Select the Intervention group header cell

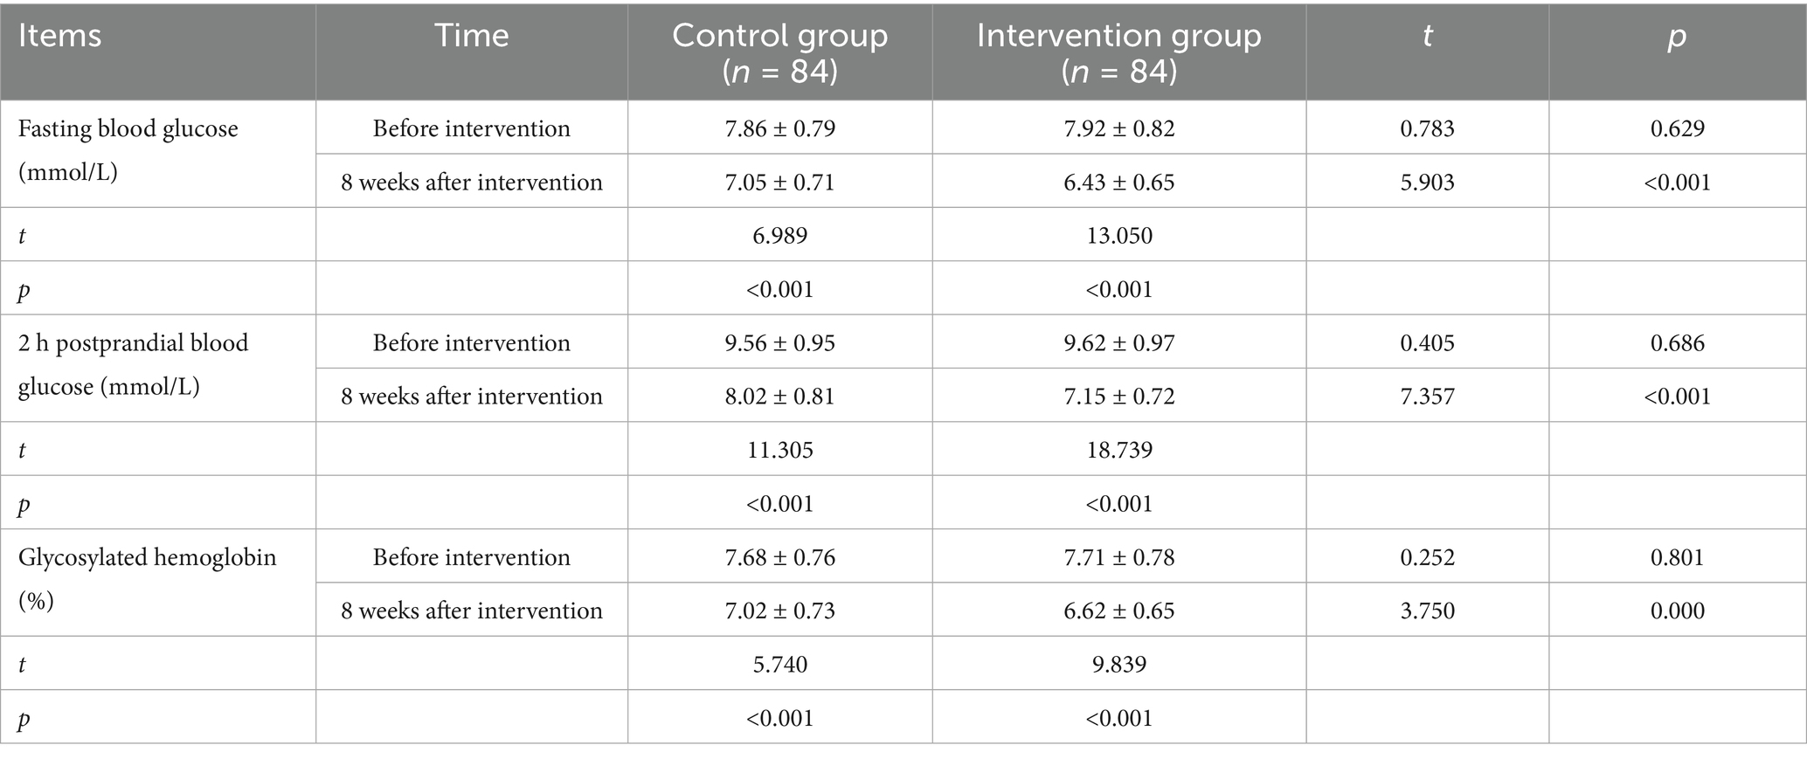click(x=1119, y=52)
